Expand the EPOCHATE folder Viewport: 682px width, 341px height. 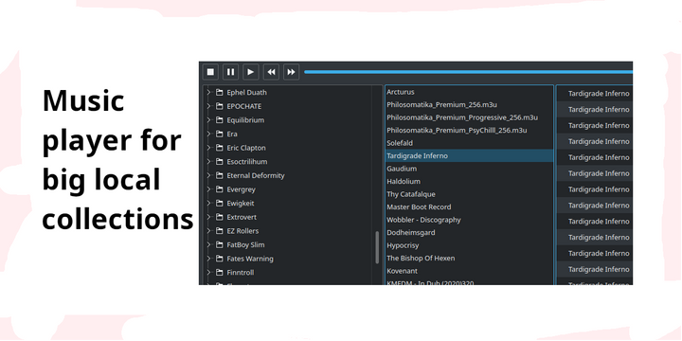coord(208,106)
